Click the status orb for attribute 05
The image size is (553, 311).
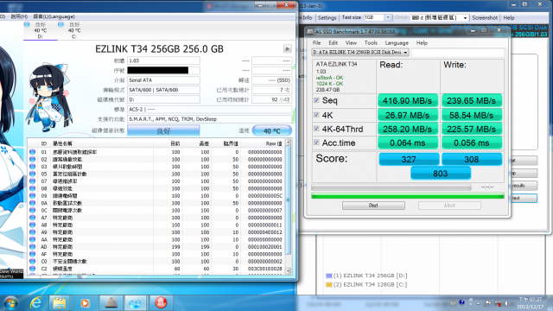click(33, 174)
